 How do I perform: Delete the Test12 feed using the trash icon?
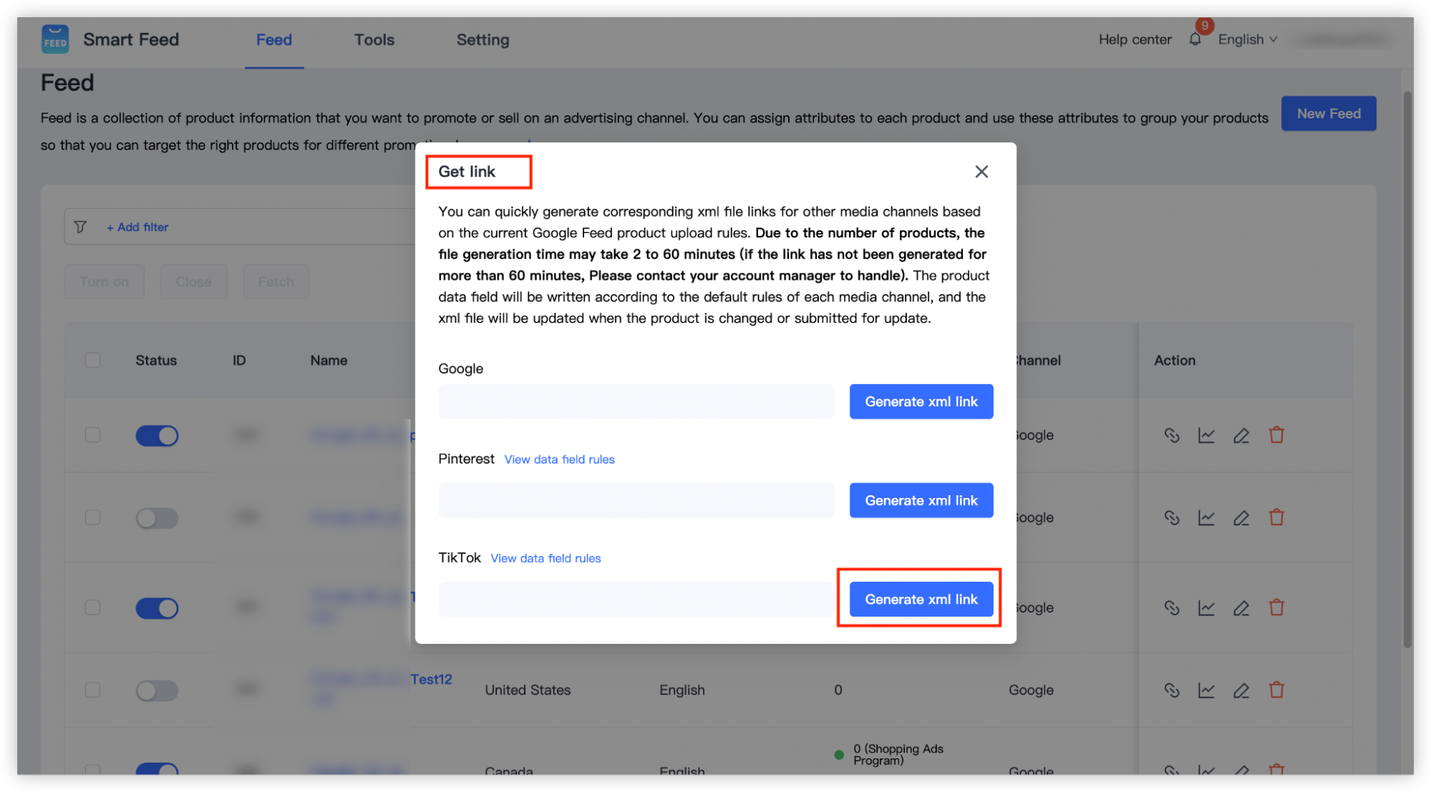tap(1276, 690)
